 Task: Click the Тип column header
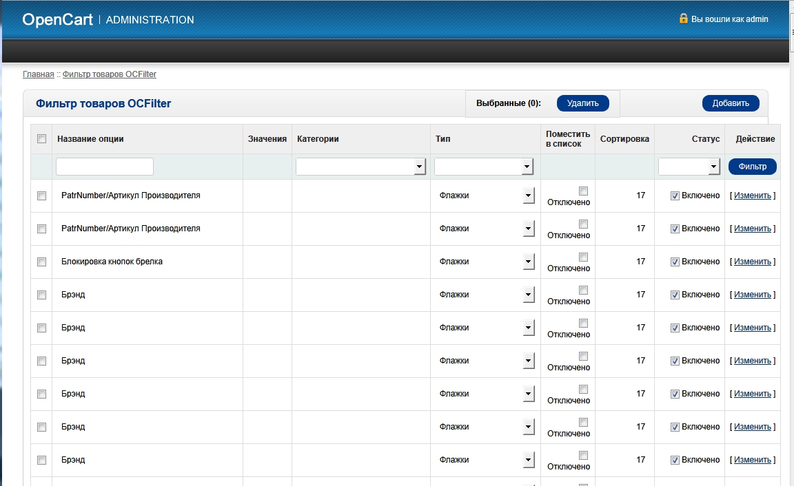(443, 139)
